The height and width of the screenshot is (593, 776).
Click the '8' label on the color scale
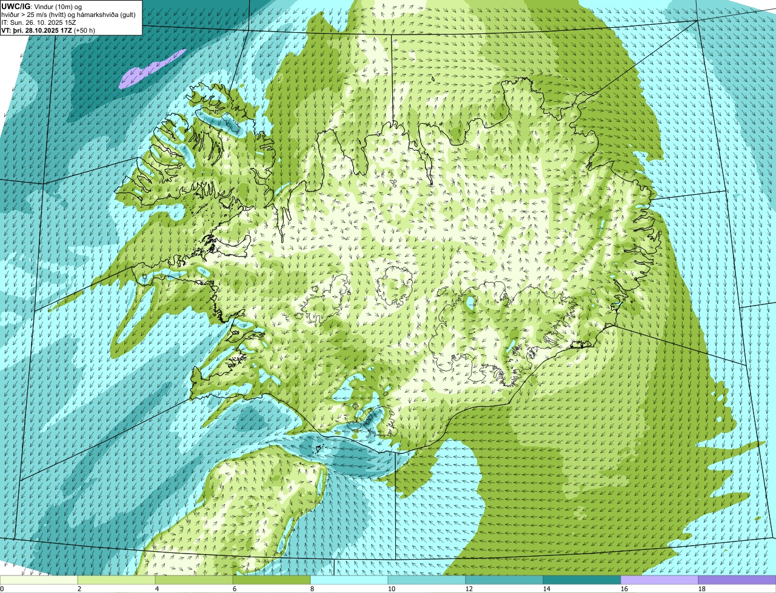pos(312,589)
